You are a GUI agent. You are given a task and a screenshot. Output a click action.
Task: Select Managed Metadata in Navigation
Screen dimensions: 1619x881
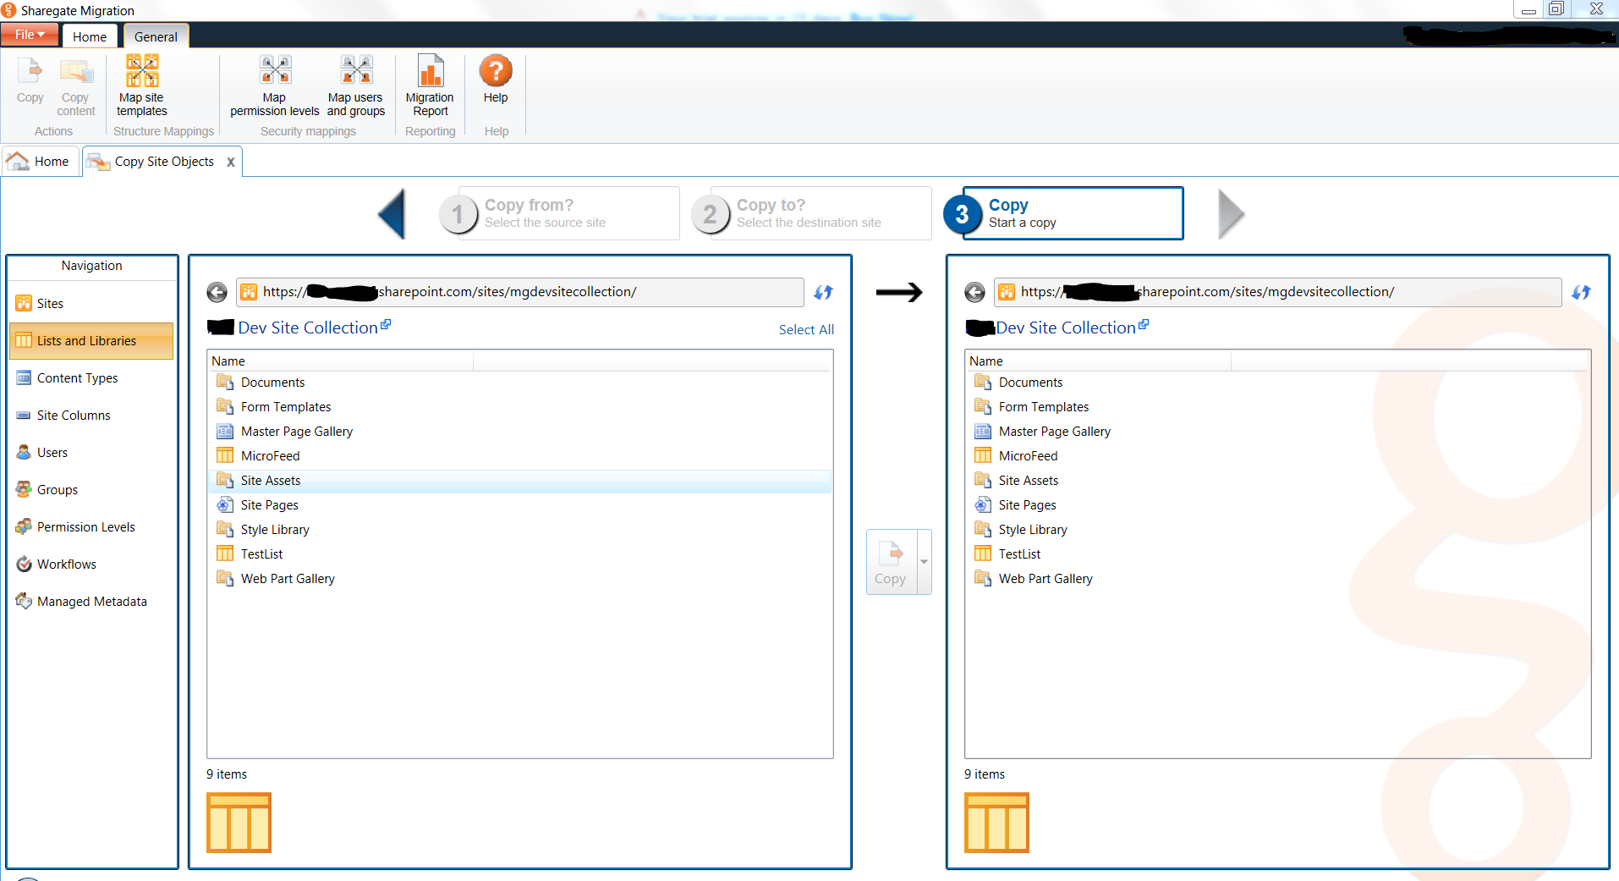click(x=91, y=602)
